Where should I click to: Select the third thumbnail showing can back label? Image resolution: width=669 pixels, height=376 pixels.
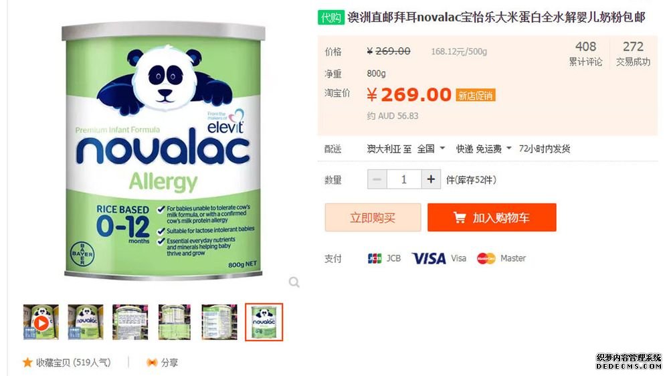click(130, 322)
